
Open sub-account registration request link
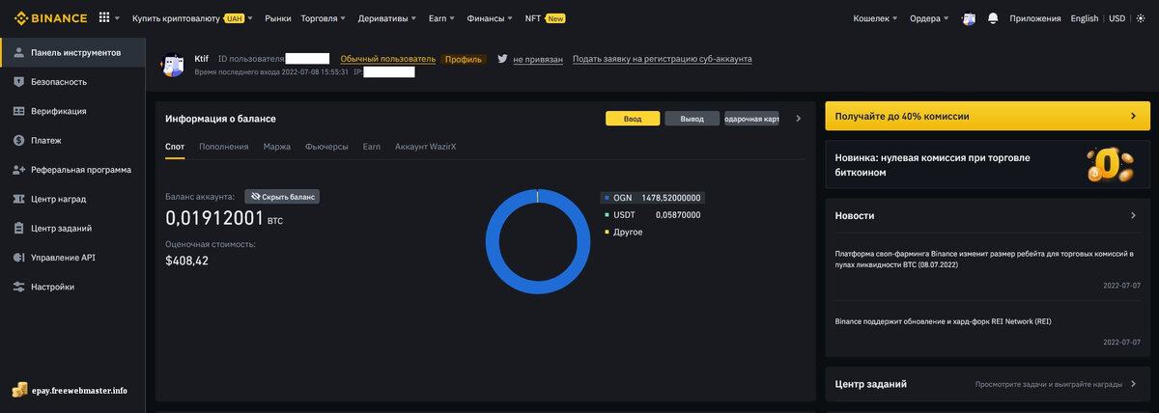tap(663, 59)
